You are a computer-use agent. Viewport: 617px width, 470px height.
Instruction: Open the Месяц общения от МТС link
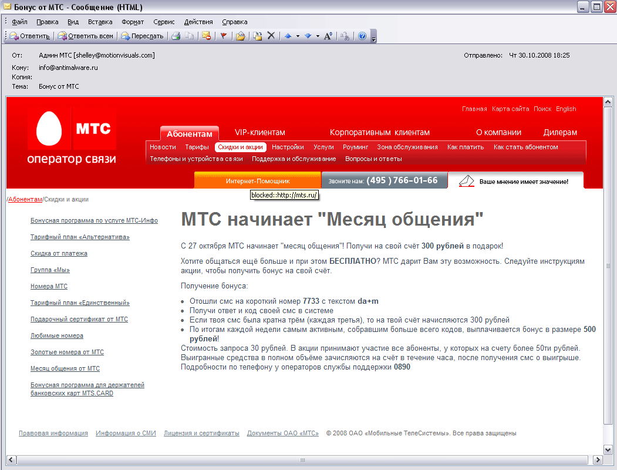[x=65, y=368]
